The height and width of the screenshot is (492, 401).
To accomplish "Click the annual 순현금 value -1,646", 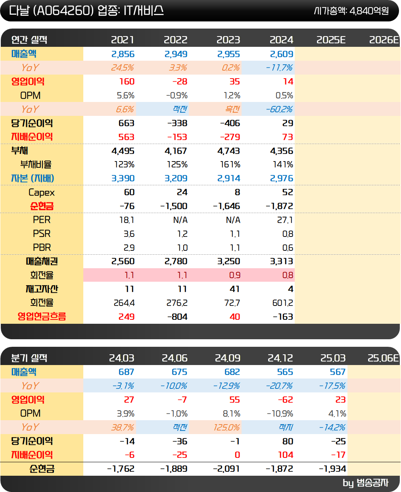I will pyautogui.click(x=226, y=206).
